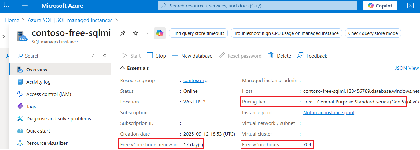420x150 pixels.
Task: Open the Azure portal hamburger menu
Action: 25,6
